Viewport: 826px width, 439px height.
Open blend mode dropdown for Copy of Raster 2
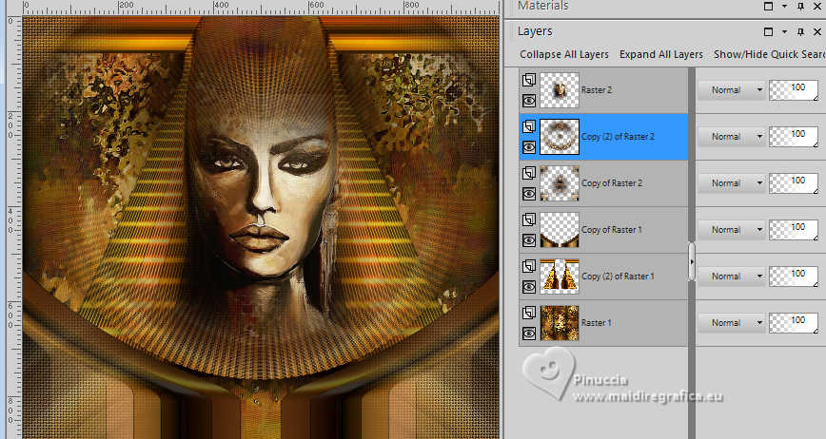[x=732, y=183]
